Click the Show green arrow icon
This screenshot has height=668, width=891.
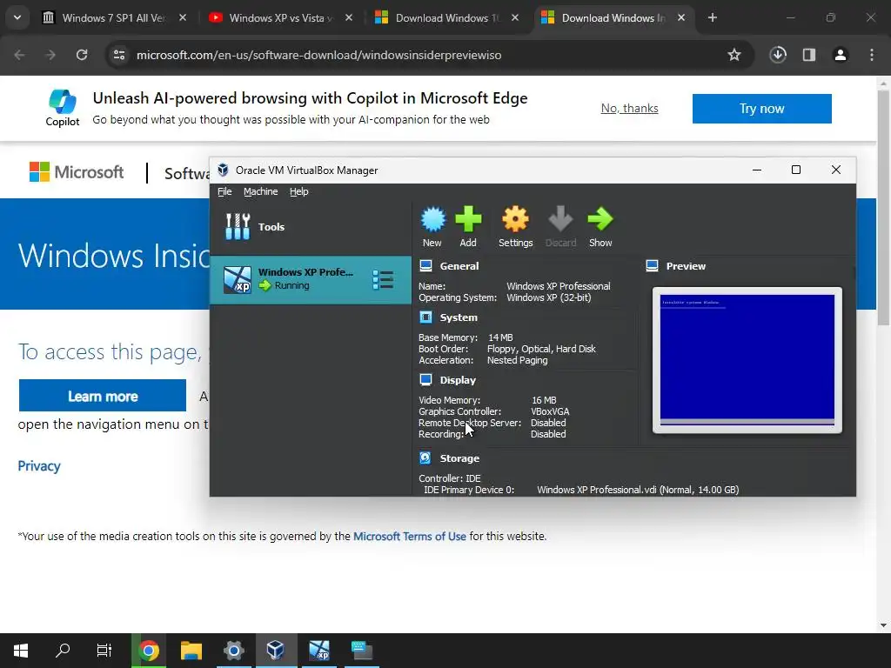tap(600, 219)
